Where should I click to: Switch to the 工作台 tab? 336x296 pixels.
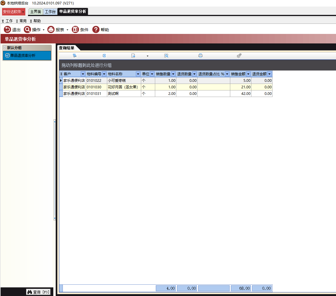pos(50,12)
